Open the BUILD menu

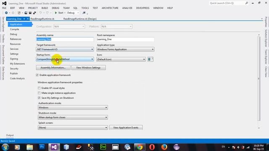pyautogui.click(x=45, y=8)
